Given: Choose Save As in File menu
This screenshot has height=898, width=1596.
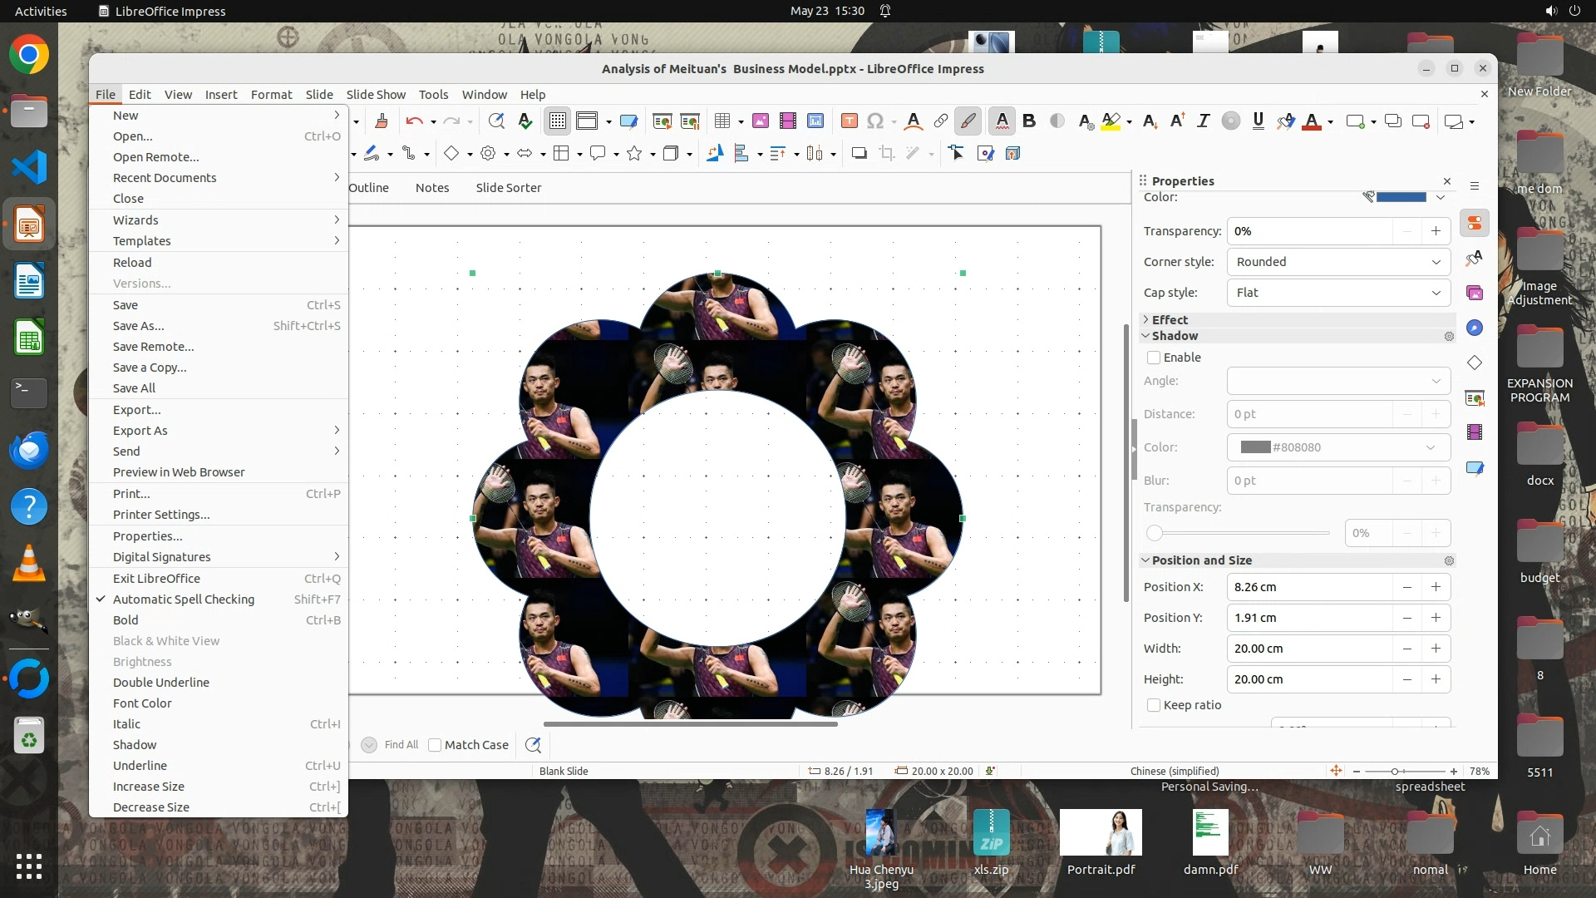Looking at the screenshot, I should pos(138,326).
